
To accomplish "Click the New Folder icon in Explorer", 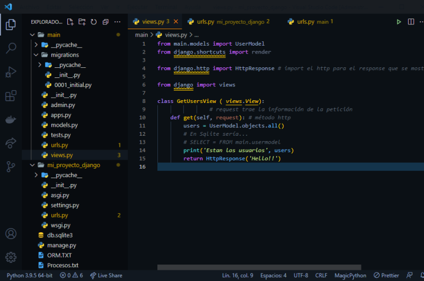I will tap(82, 22).
